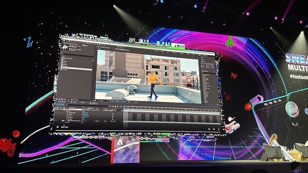Viewport: 308px width, 173px height.
Task: Select the [00014-00075].jpg project item
Action: tap(68, 58)
